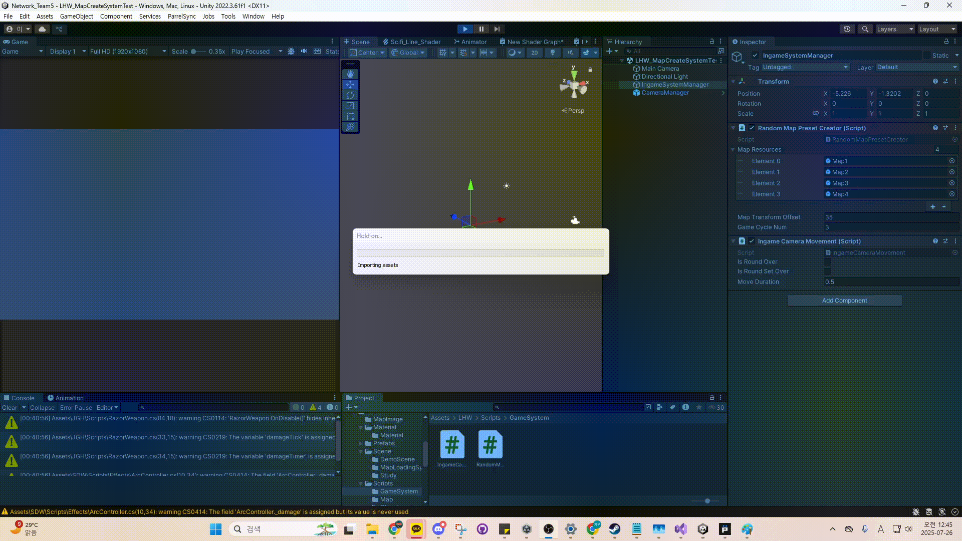Select the Rect transform tool

[350, 116]
